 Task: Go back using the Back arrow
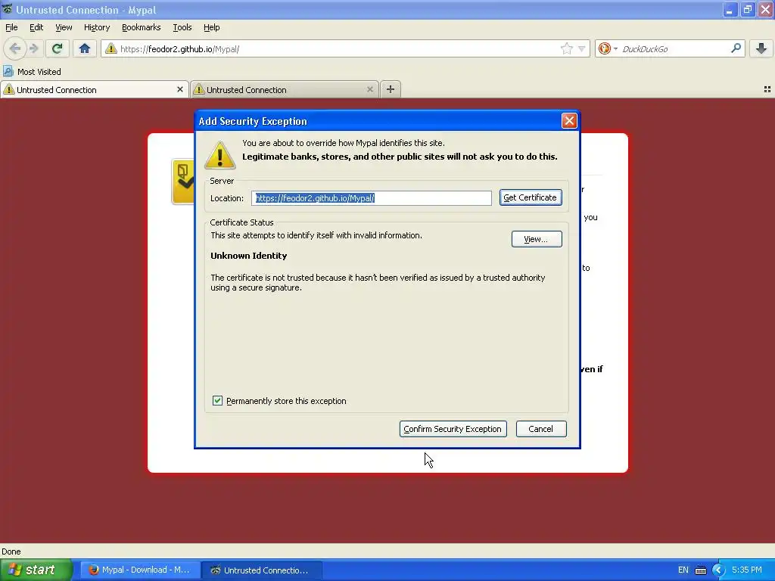[x=15, y=48]
